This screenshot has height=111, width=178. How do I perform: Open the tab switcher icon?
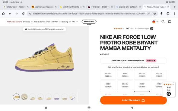[168, 14]
